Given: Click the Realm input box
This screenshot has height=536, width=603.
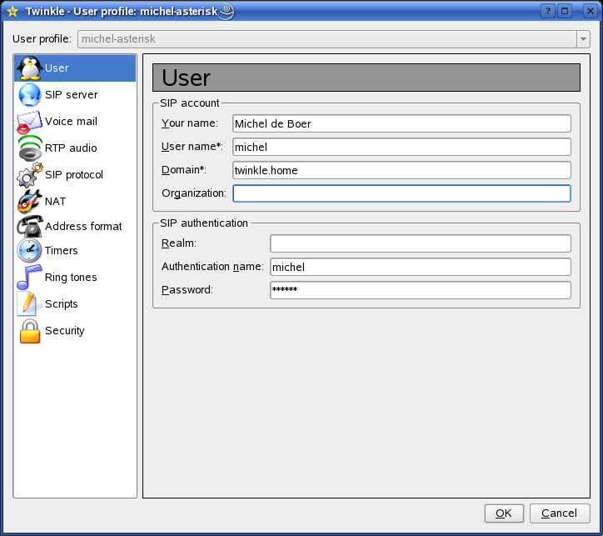Looking at the screenshot, I should tap(420, 243).
